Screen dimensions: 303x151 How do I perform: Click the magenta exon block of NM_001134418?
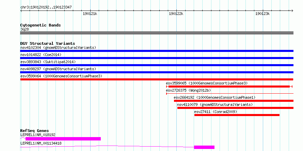click(204, 147)
